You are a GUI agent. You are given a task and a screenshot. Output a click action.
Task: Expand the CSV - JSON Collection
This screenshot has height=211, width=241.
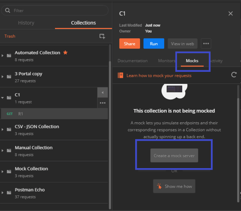[x=3, y=129]
